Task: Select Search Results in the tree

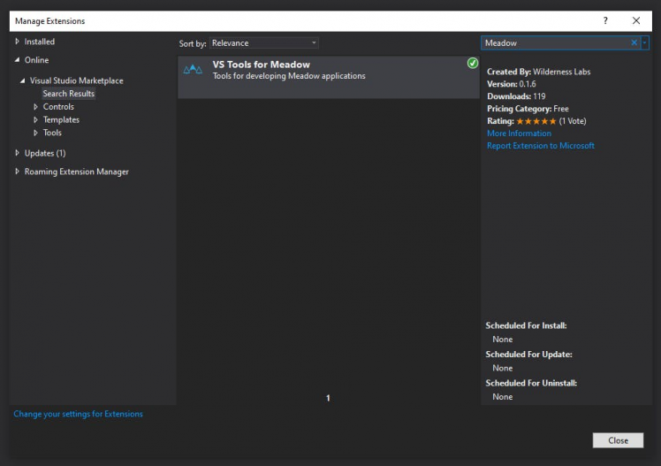Action: [x=68, y=94]
